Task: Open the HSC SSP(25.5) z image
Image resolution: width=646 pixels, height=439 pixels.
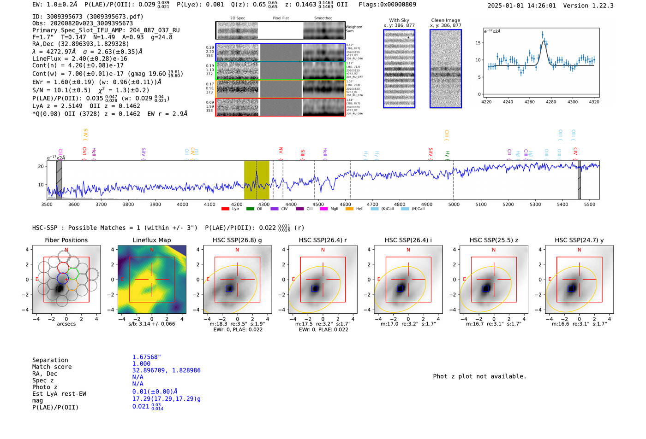Action: point(494,280)
